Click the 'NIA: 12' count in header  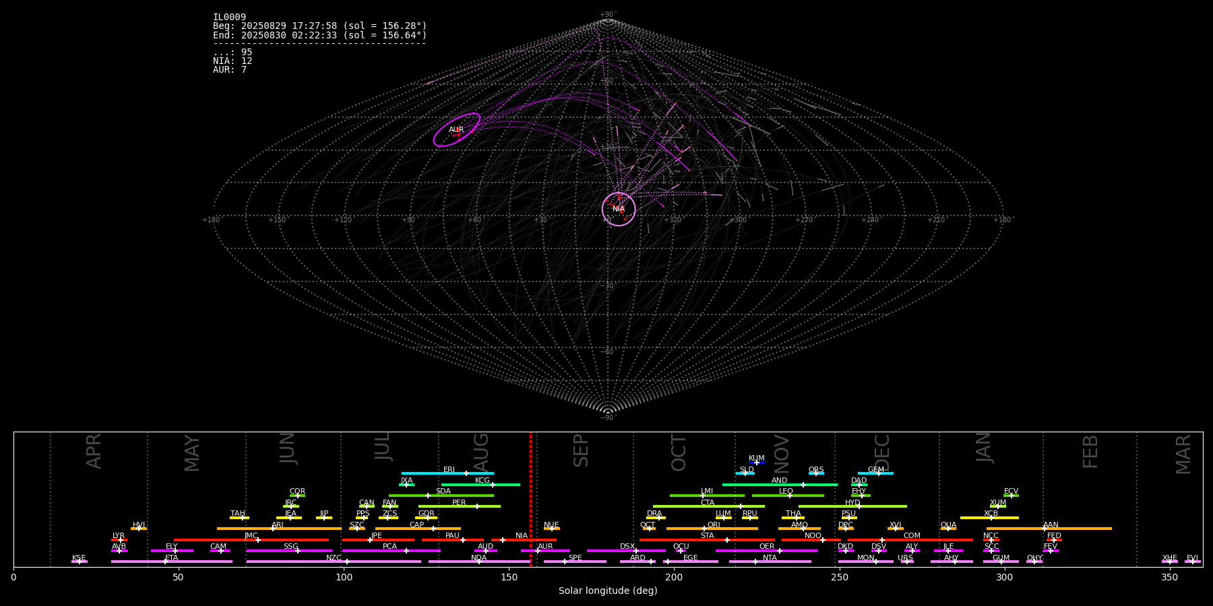coord(232,61)
